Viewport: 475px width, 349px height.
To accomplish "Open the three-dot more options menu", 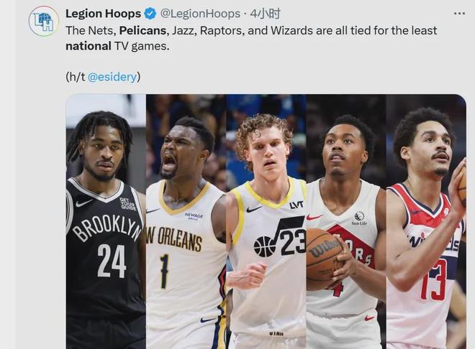I will pyautogui.click(x=459, y=14).
